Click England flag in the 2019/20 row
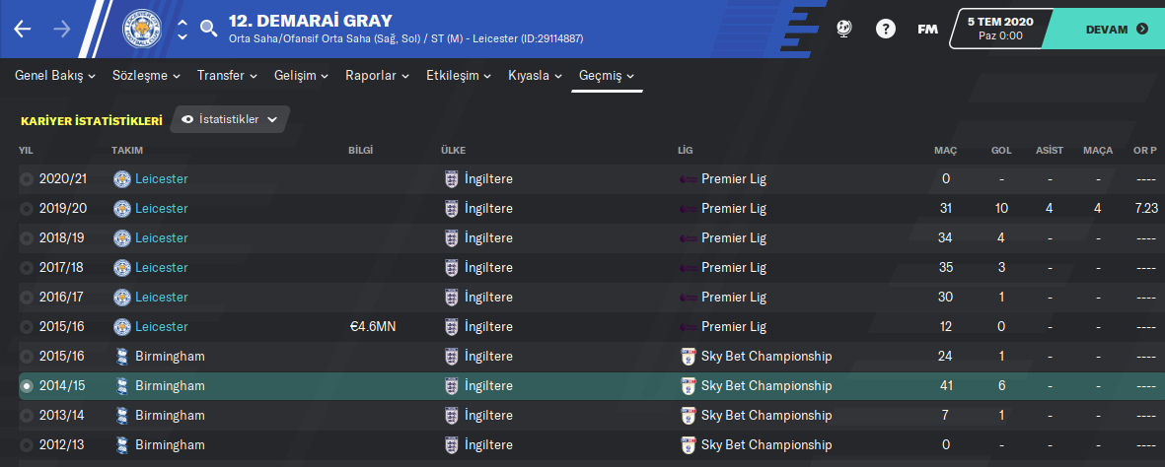This screenshot has width=1165, height=467. coord(452,209)
